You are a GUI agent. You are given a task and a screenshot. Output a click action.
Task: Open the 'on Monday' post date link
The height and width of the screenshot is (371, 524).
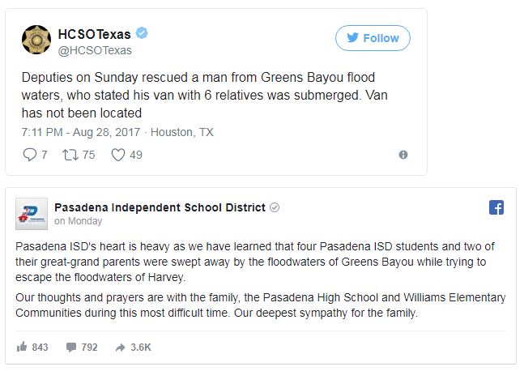click(x=79, y=221)
